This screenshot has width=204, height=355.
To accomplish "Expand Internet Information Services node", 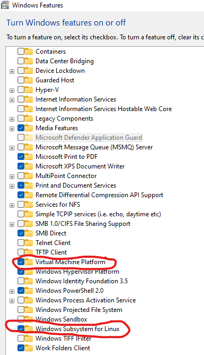I will pos(12,100).
